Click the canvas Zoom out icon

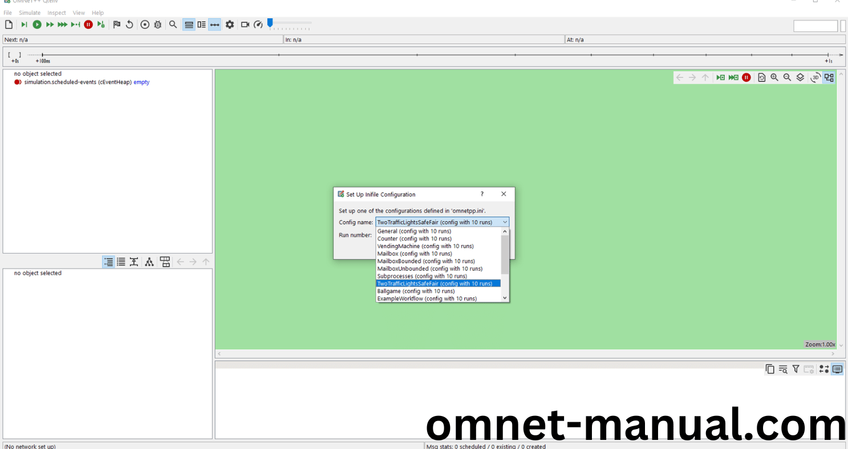pyautogui.click(x=788, y=77)
